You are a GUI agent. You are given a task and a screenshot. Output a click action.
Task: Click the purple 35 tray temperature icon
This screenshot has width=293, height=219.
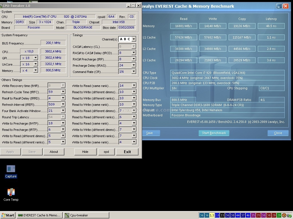point(253,215)
